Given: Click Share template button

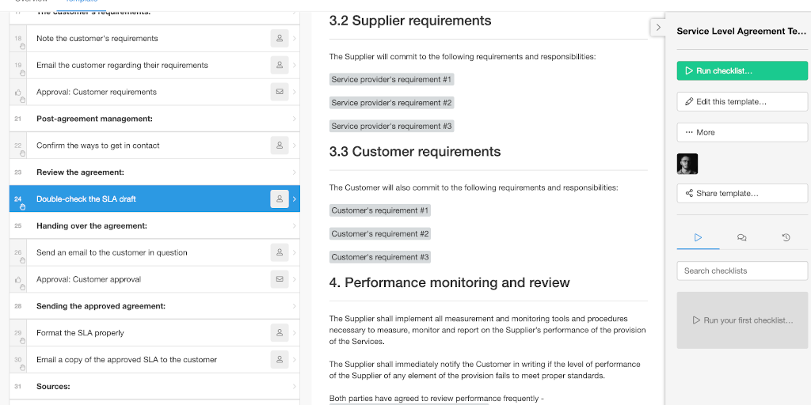Looking at the screenshot, I should 742,193.
